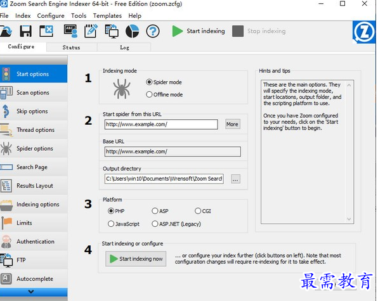The width and height of the screenshot is (378, 301).
Task: Open Start options in the sidebar
Action: coord(34,74)
